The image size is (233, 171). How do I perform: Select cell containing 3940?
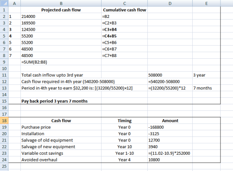pyautogui.click(x=170, y=146)
